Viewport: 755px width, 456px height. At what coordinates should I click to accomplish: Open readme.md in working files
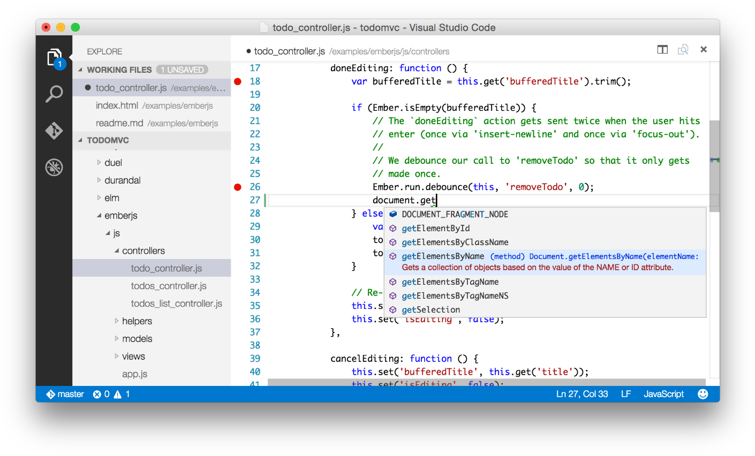[x=152, y=123]
